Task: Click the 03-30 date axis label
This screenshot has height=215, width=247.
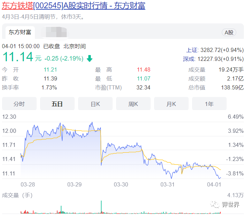Action: click(121, 184)
